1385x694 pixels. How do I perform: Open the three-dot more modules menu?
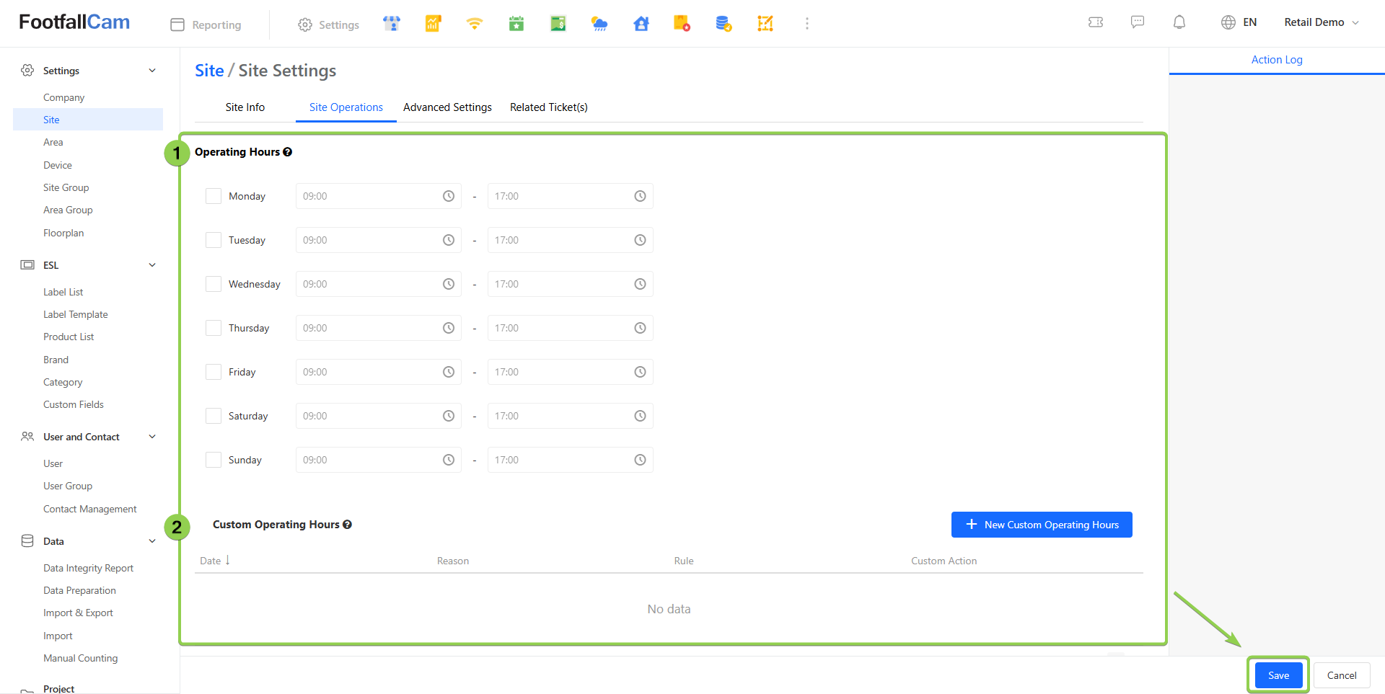tap(807, 24)
